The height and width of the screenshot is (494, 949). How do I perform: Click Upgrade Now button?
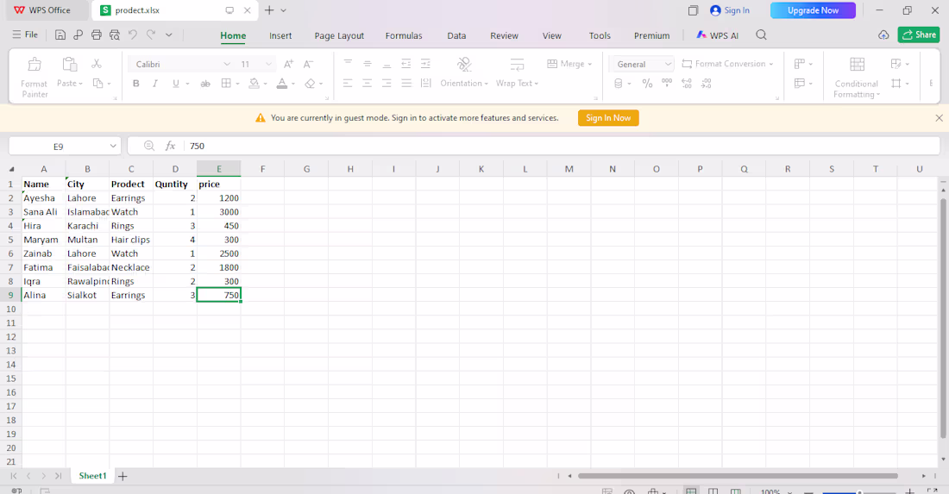click(x=813, y=10)
